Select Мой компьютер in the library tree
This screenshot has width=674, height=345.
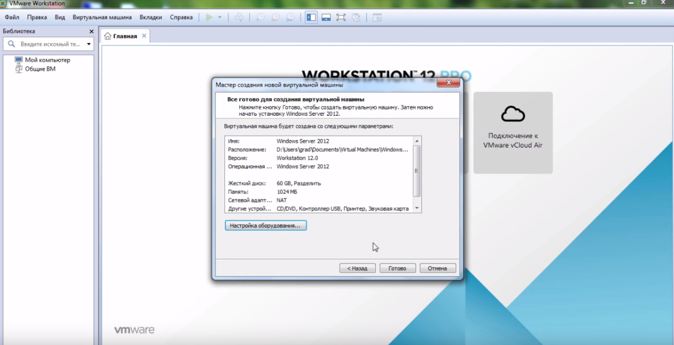tap(47, 60)
